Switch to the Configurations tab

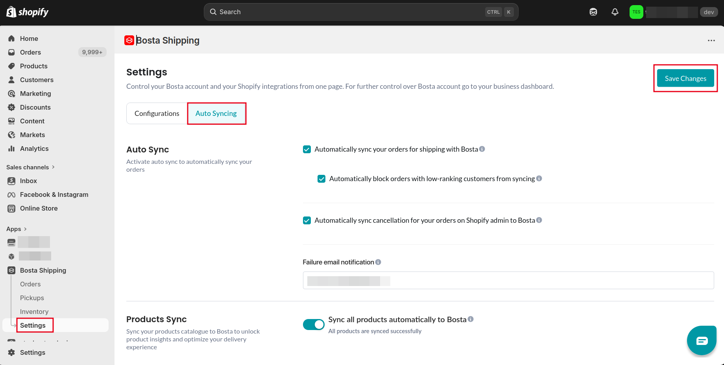click(x=157, y=114)
